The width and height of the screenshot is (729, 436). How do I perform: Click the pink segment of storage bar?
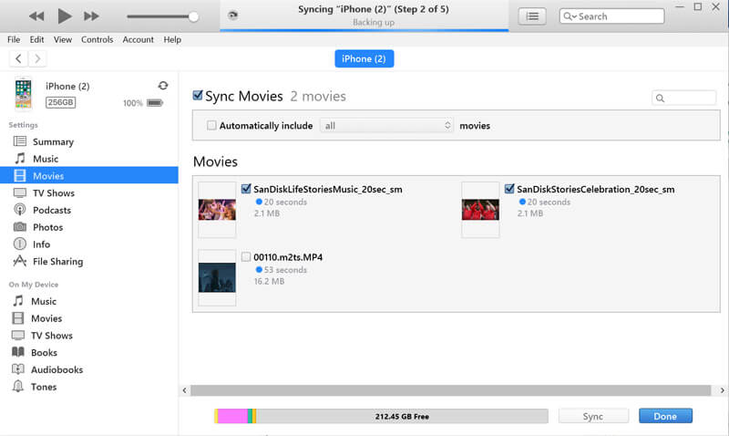(x=232, y=416)
